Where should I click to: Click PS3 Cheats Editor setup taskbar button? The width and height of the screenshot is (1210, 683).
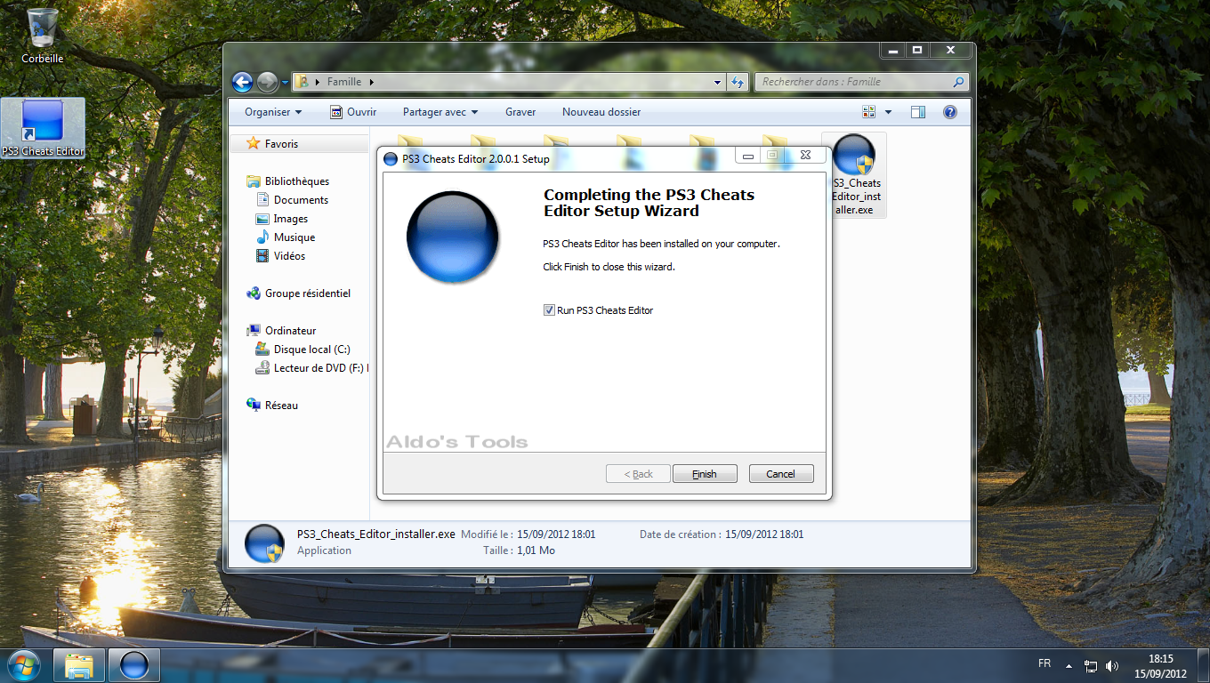134,665
